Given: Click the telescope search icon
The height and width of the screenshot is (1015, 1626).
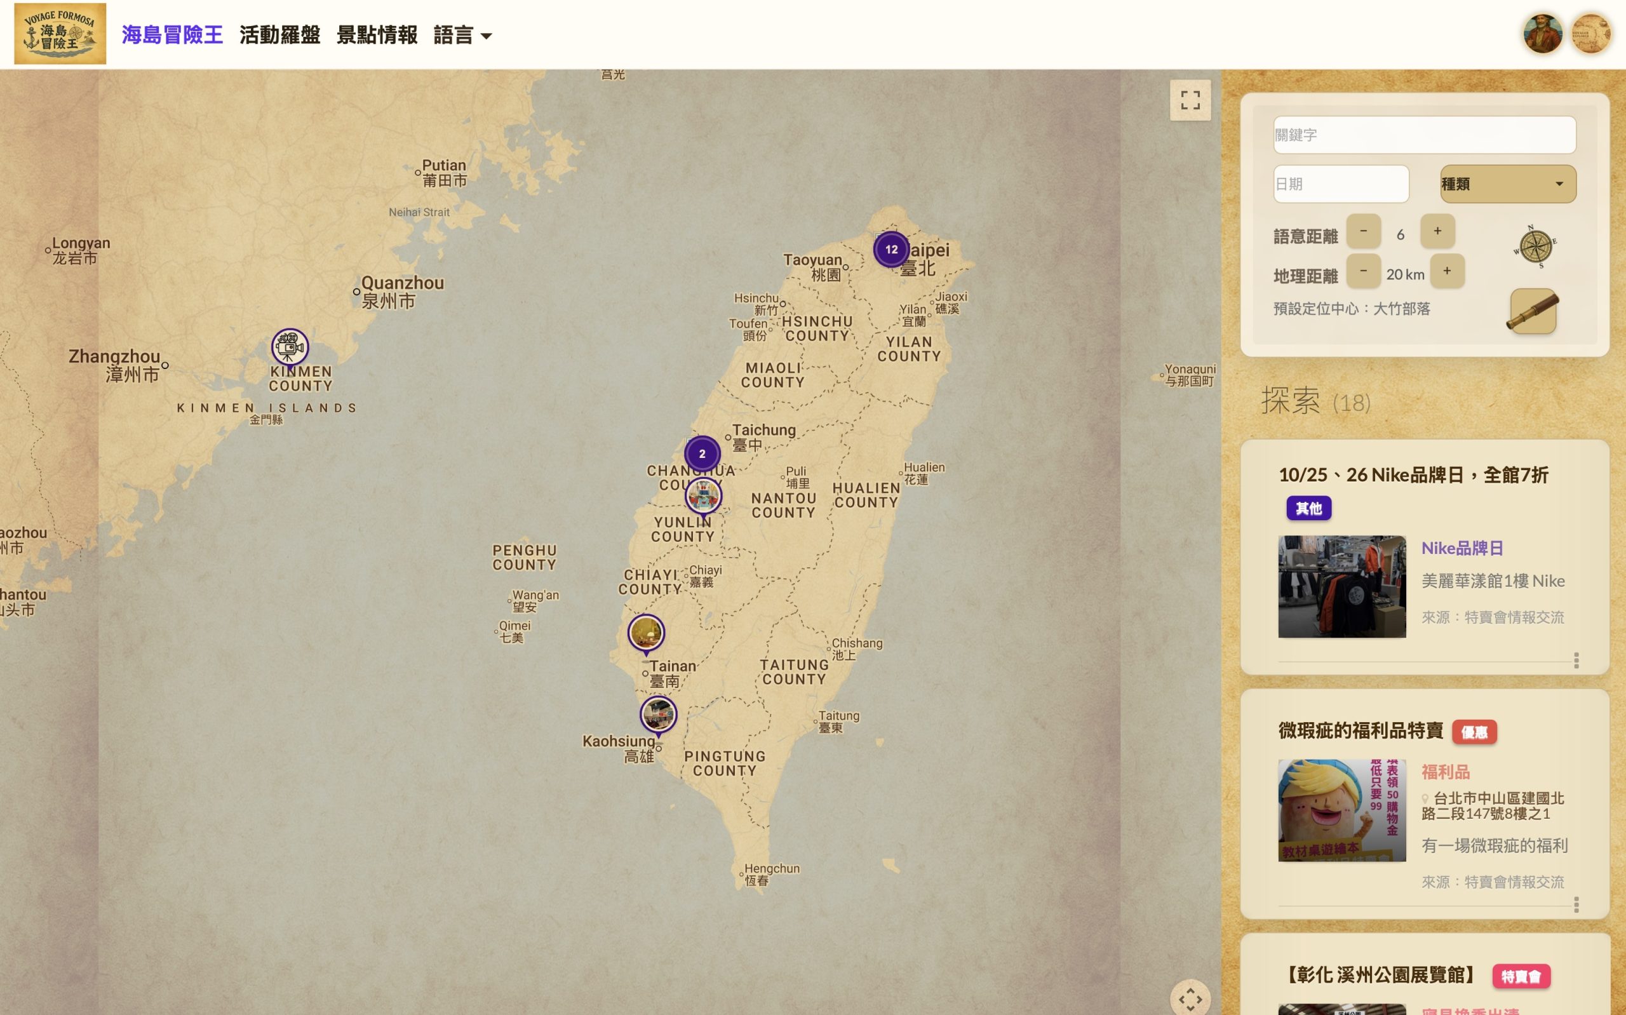Looking at the screenshot, I should pos(1533,311).
